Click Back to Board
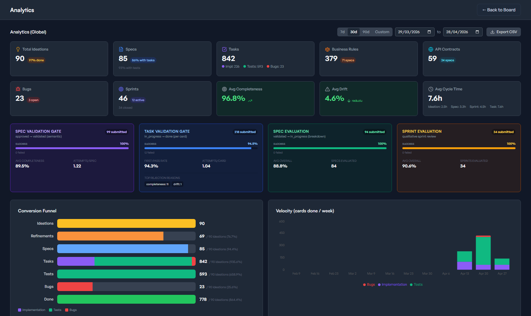The width and height of the screenshot is (531, 316). point(499,10)
